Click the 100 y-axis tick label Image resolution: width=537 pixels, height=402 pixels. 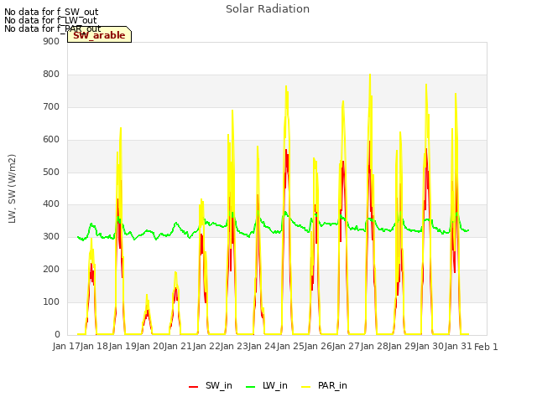[x=51, y=301]
